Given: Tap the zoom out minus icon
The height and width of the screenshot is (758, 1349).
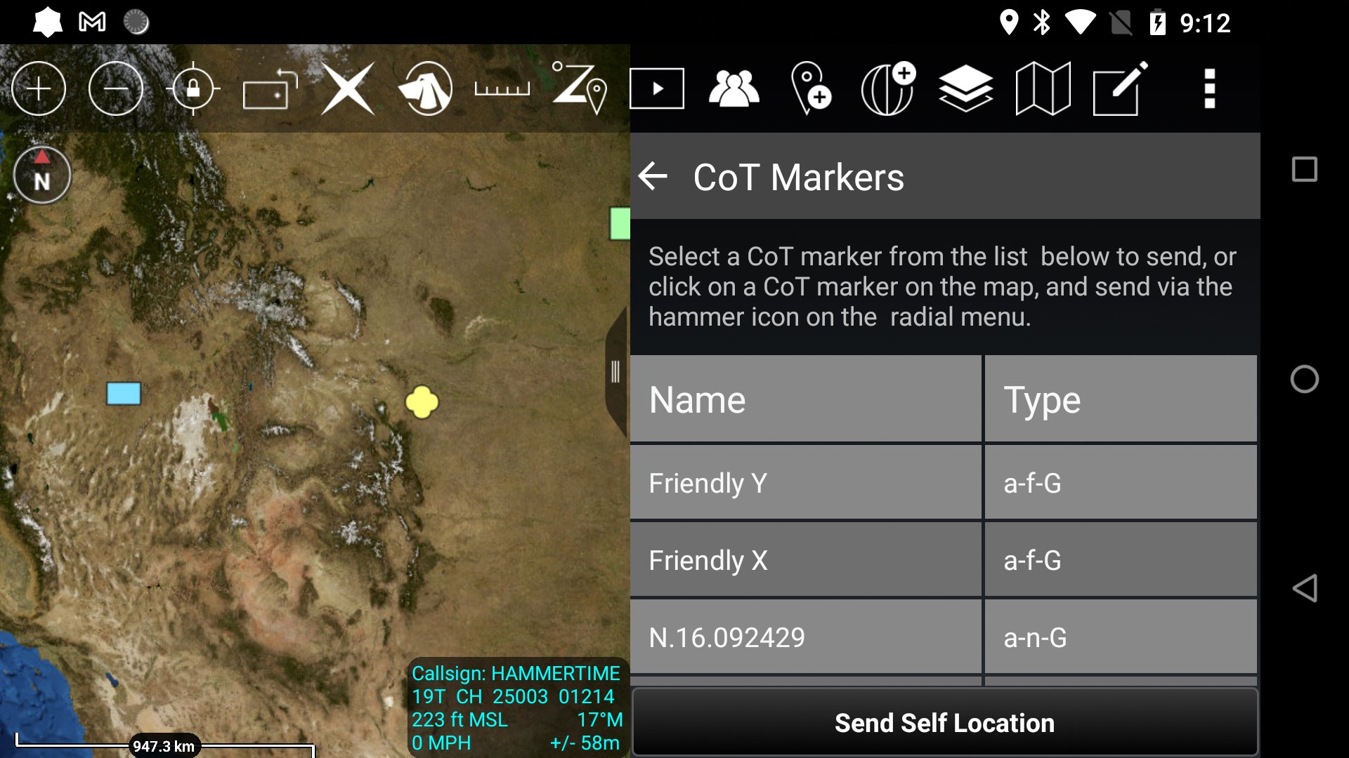Looking at the screenshot, I should pyautogui.click(x=116, y=89).
